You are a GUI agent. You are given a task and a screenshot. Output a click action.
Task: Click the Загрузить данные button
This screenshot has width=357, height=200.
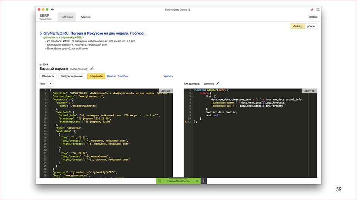pyautogui.click(x=71, y=76)
